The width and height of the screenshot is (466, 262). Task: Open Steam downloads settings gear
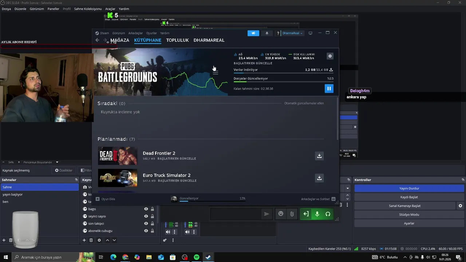tap(330, 56)
